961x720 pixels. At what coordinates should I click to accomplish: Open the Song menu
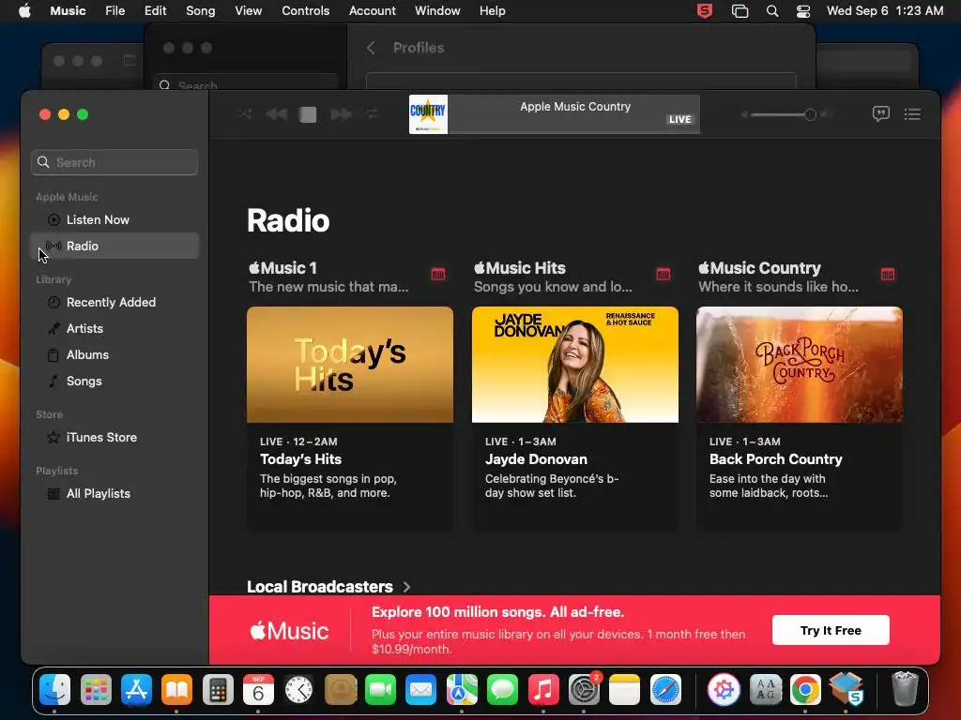pos(201,11)
